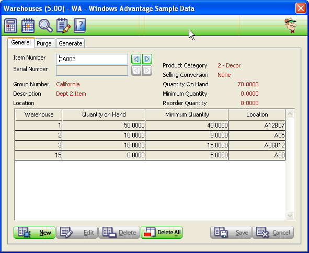Open the notepad with pencil icon
This screenshot has height=253, width=309.
63,26
